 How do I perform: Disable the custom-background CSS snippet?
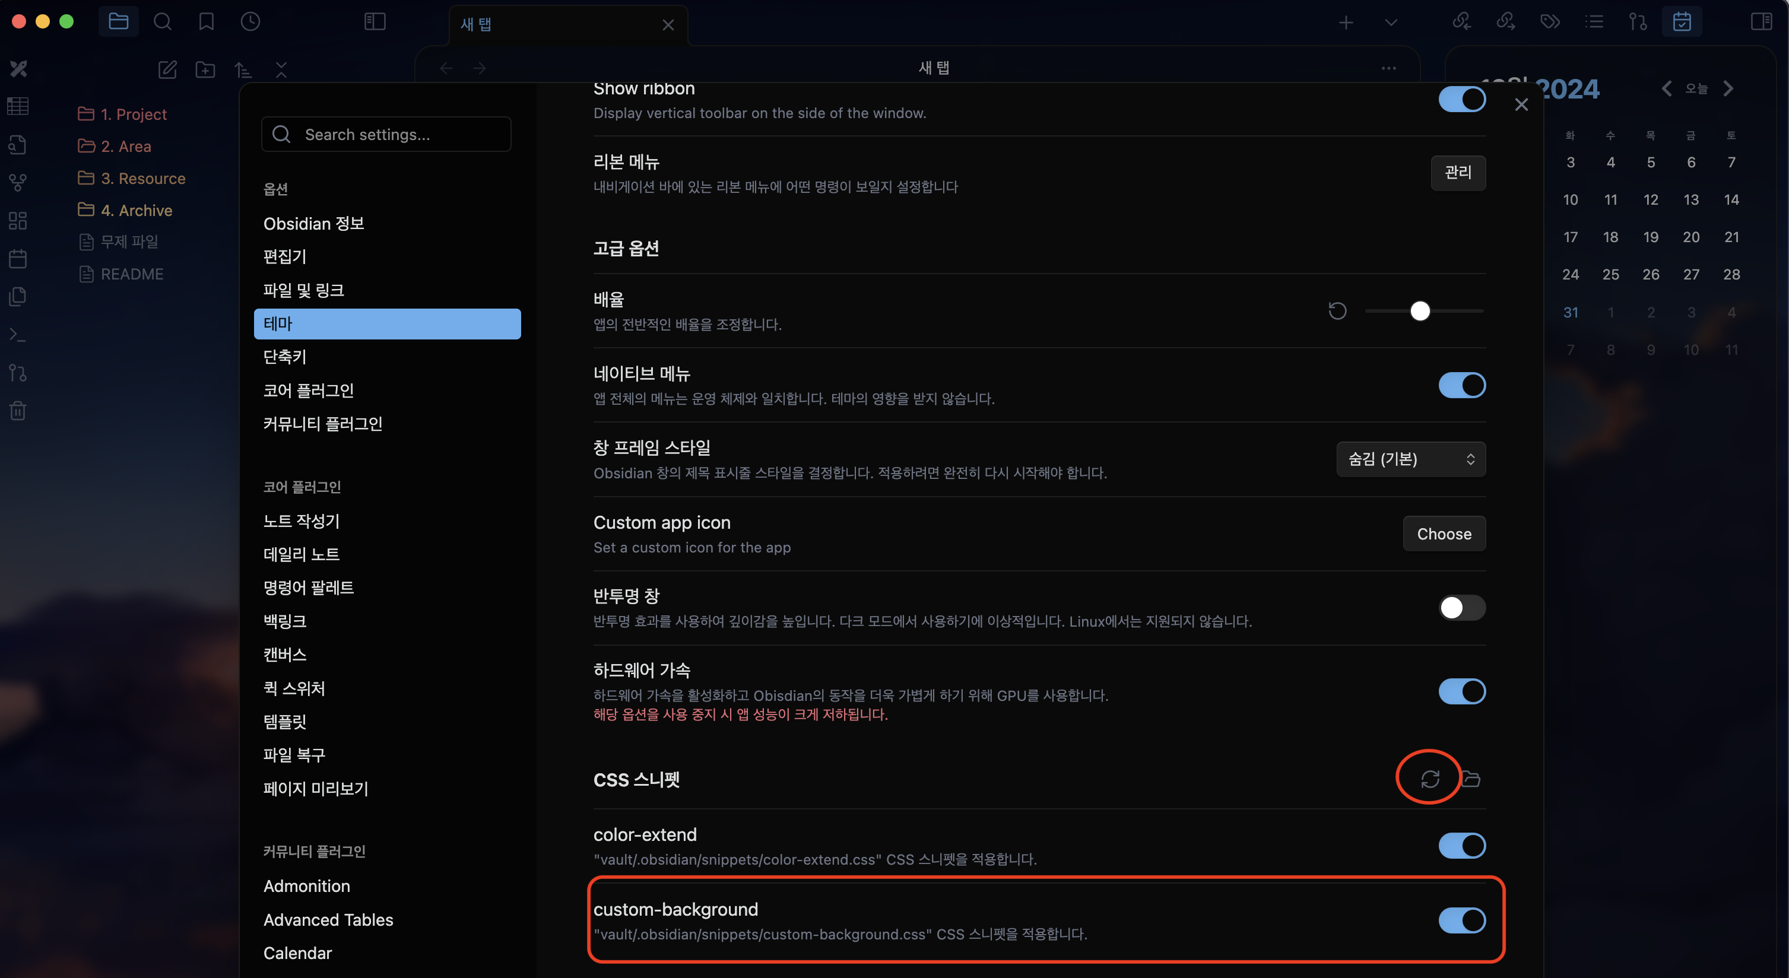(1461, 920)
